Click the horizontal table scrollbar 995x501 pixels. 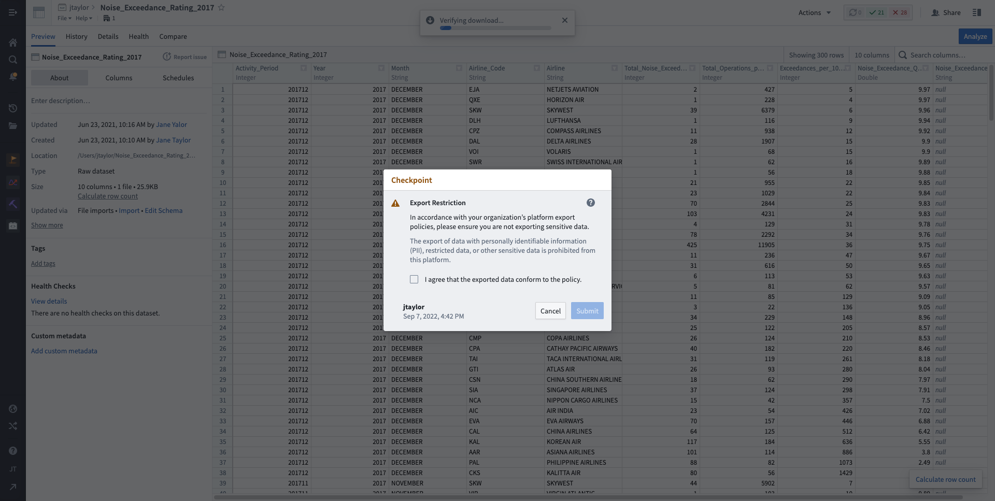point(588,497)
